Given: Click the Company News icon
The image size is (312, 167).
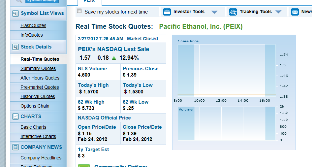Looking at the screenshot, I should [x=15, y=147].
